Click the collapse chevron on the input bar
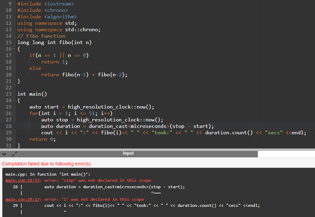The width and height of the screenshot is (315, 217). coord(4,153)
